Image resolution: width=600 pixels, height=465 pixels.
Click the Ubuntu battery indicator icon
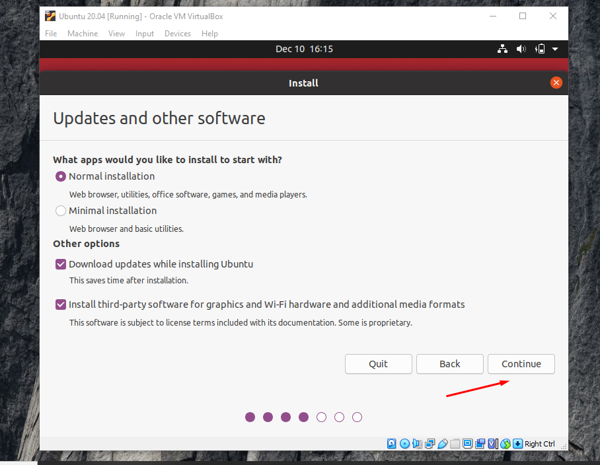540,49
